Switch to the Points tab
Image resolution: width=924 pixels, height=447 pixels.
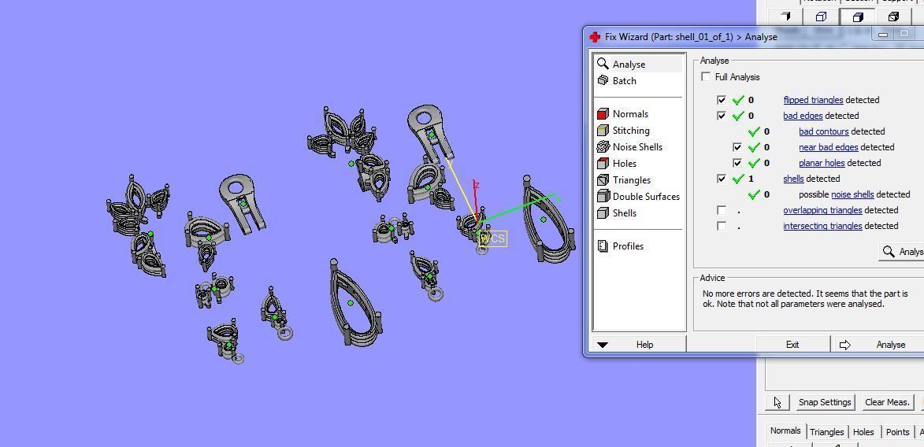(897, 432)
